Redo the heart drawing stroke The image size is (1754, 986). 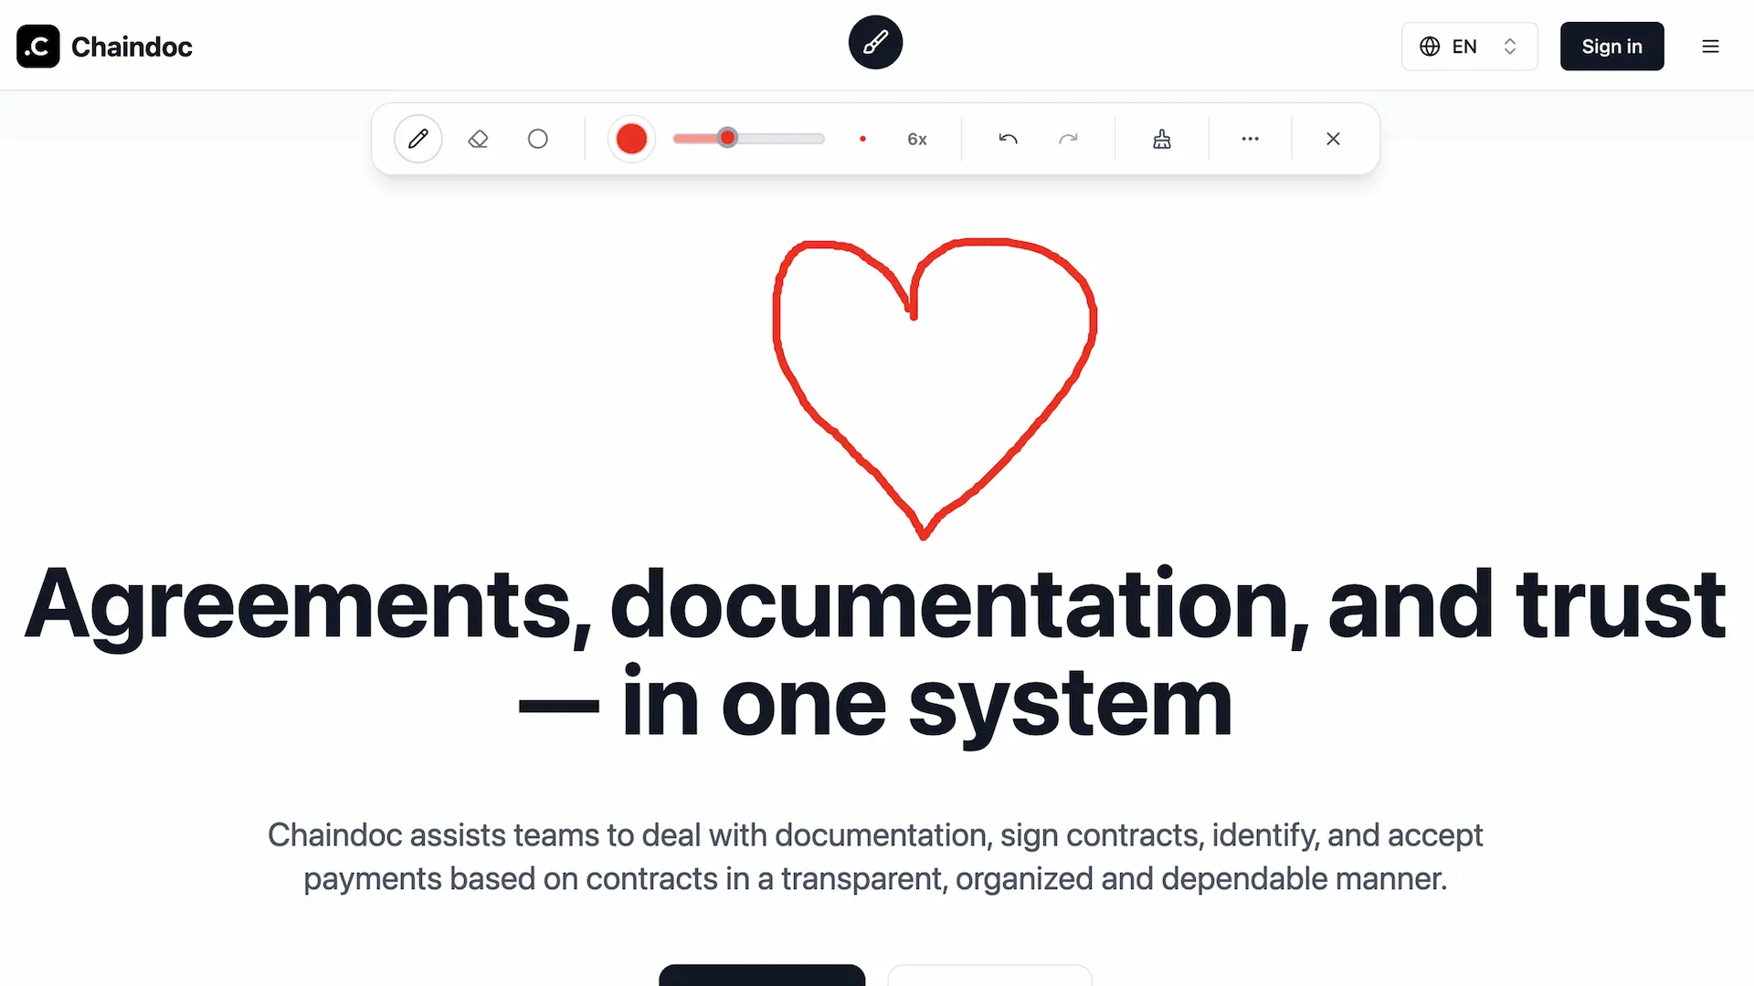point(1069,139)
